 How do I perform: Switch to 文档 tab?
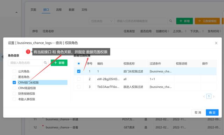pos(84,9)
